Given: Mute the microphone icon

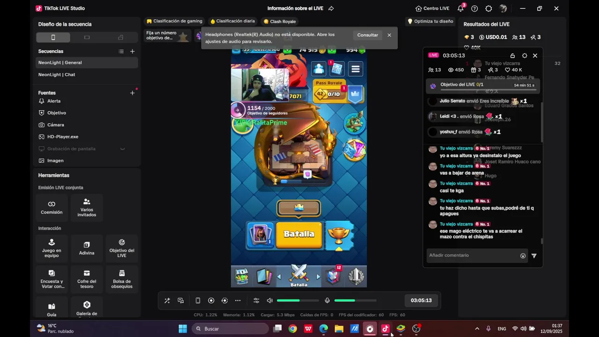Looking at the screenshot, I should (327, 300).
